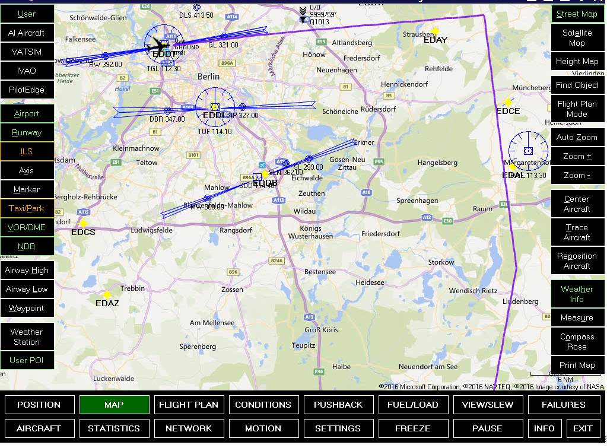
Task: Open the FUEL/LOAD tab
Action: pyautogui.click(x=414, y=405)
